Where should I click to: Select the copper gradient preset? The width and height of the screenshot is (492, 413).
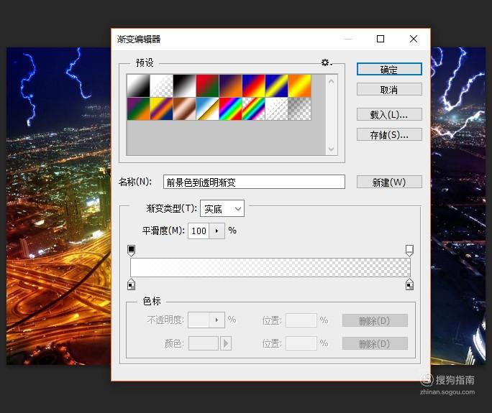coord(184,108)
